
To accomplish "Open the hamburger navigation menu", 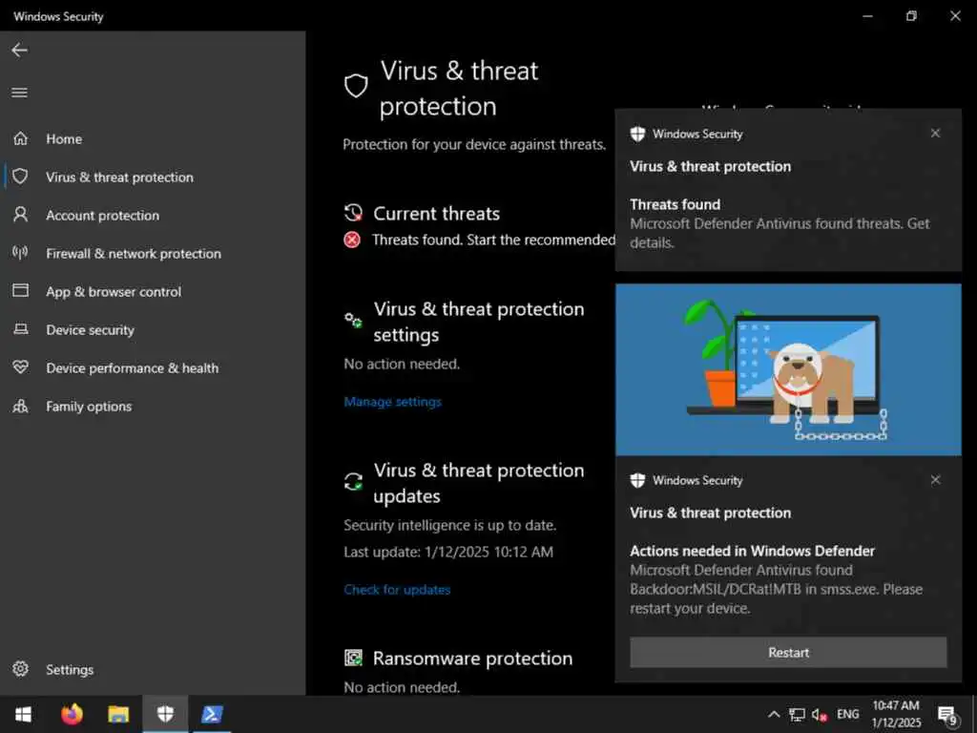I will (x=19, y=93).
